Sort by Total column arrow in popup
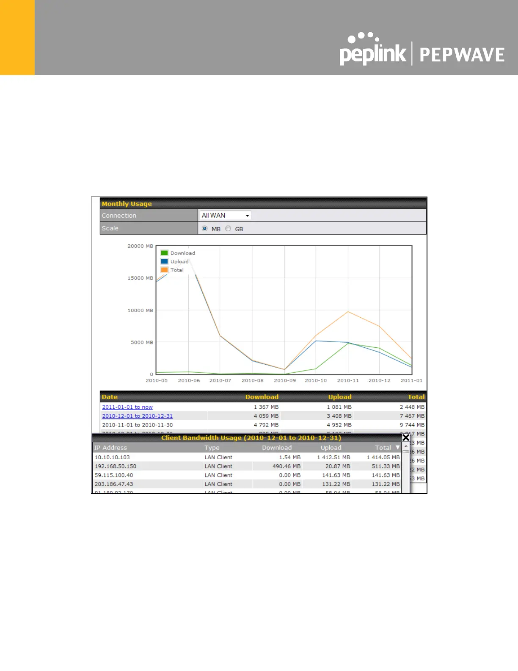The image size is (518, 671). pos(397,447)
